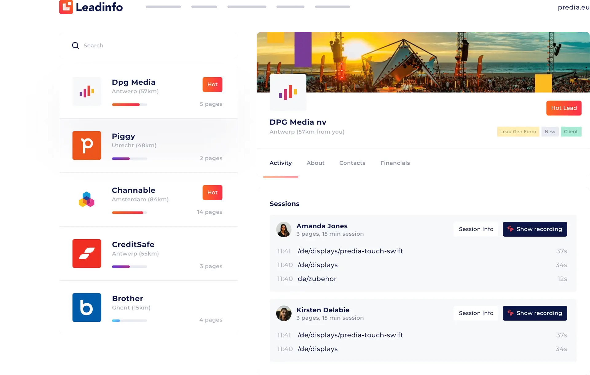Image resolution: width=590 pixels, height=375 pixels.
Task: Show recording for Amanda Jones
Action: tap(535, 229)
